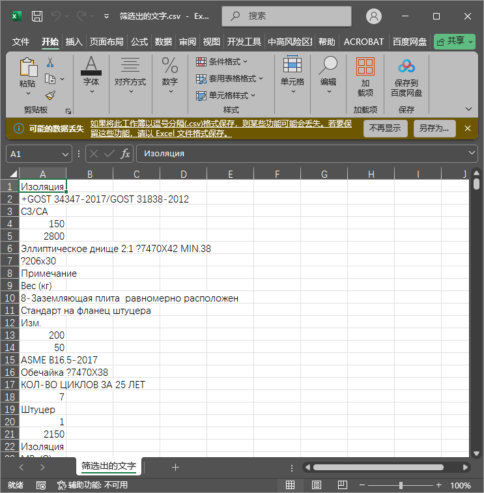Click the formula bar confirm checkmark icon
Image resolution: width=484 pixels, height=493 pixels.
[109, 154]
